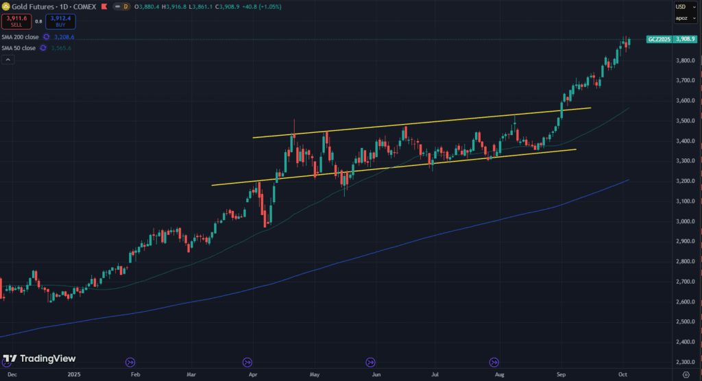Click the SMA 50 refresh indicator icon
This screenshot has height=381, width=702.
point(43,48)
